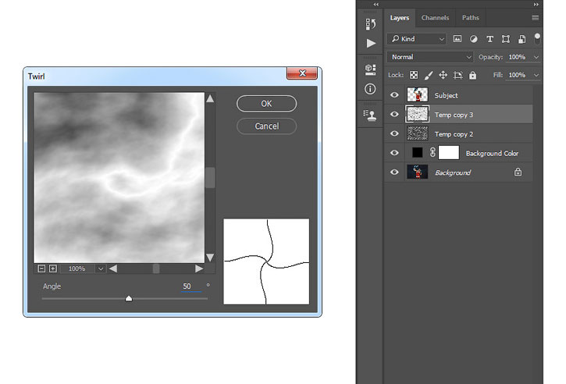The height and width of the screenshot is (384, 566).
Task: Hide the Temp copy 3 layer
Action: click(394, 114)
